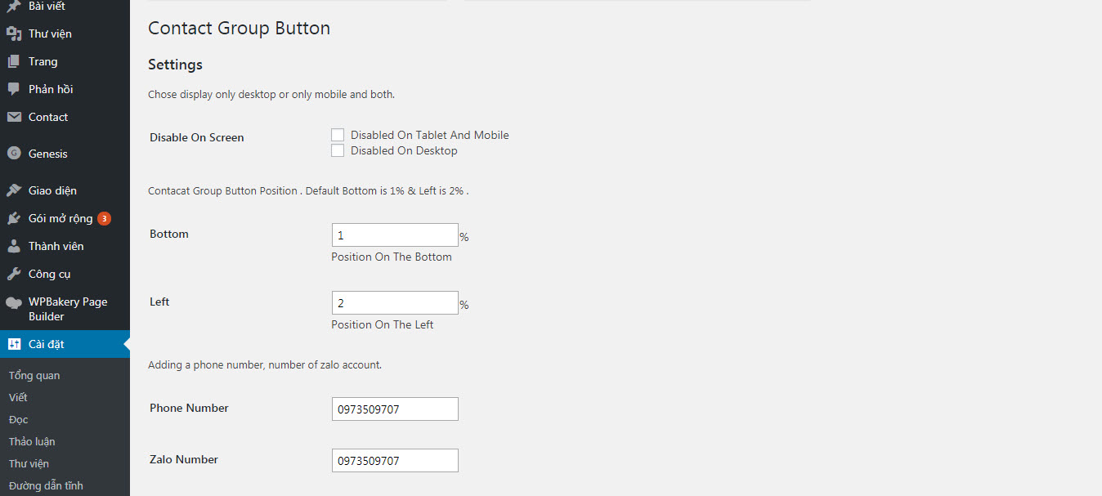The image size is (1102, 496).
Task: Click the Giao diện paintbrush icon
Action: 14,190
